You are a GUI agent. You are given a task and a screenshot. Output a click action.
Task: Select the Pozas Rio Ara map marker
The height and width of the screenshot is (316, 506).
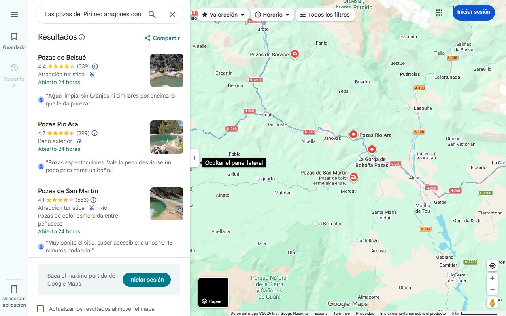pos(353,134)
